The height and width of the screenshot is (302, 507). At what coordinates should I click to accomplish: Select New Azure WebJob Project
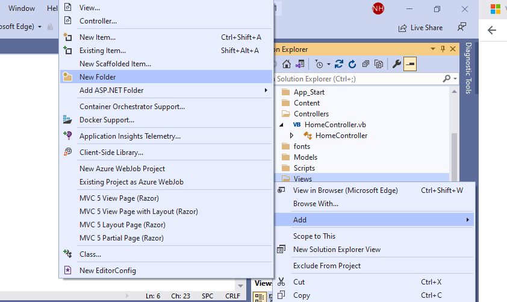pos(166,169)
